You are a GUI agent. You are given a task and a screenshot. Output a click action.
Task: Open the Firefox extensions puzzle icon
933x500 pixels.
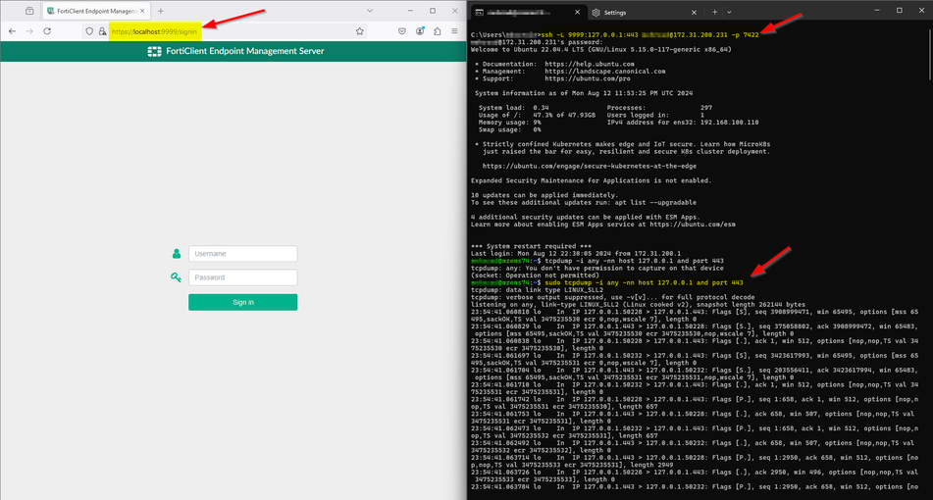coord(438,31)
